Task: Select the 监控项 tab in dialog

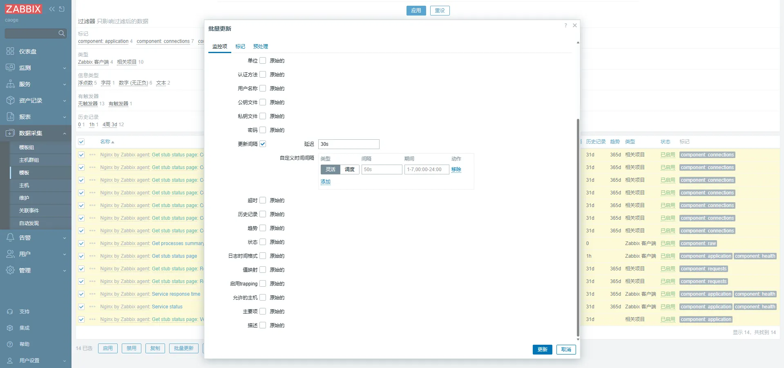Action: click(x=220, y=47)
